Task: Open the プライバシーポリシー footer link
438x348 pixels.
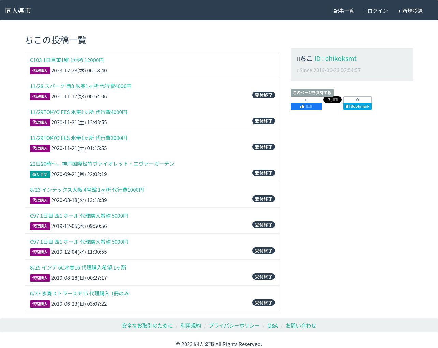Action: [x=234, y=325]
